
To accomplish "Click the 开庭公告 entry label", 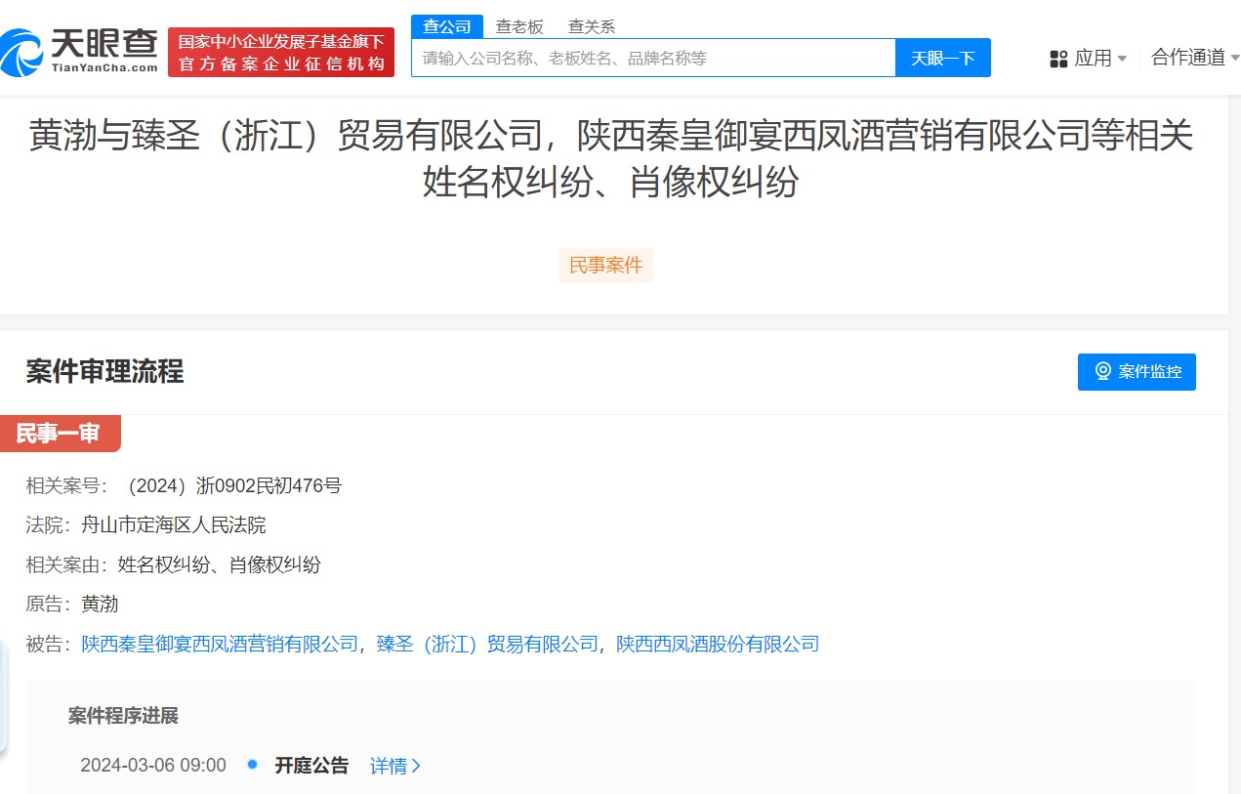I will [x=311, y=766].
